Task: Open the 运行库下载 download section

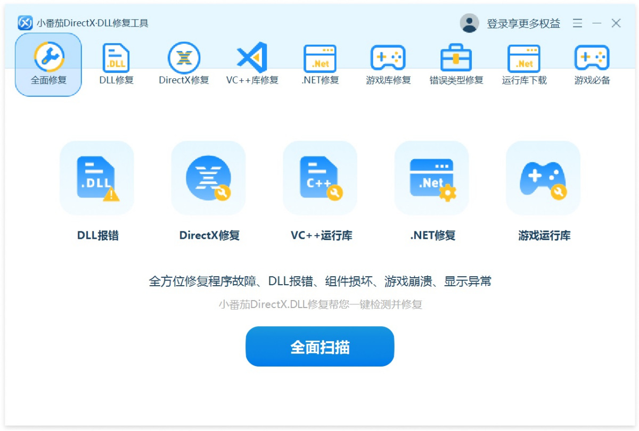Action: coord(525,64)
